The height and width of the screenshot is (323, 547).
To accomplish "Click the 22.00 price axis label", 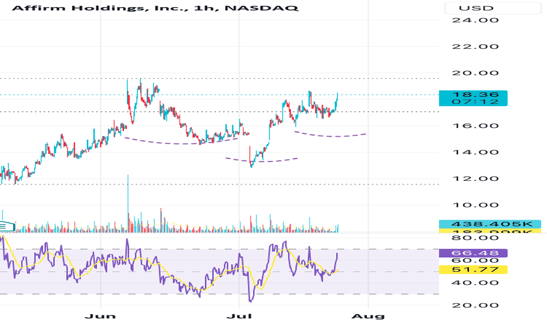I will tap(475, 47).
